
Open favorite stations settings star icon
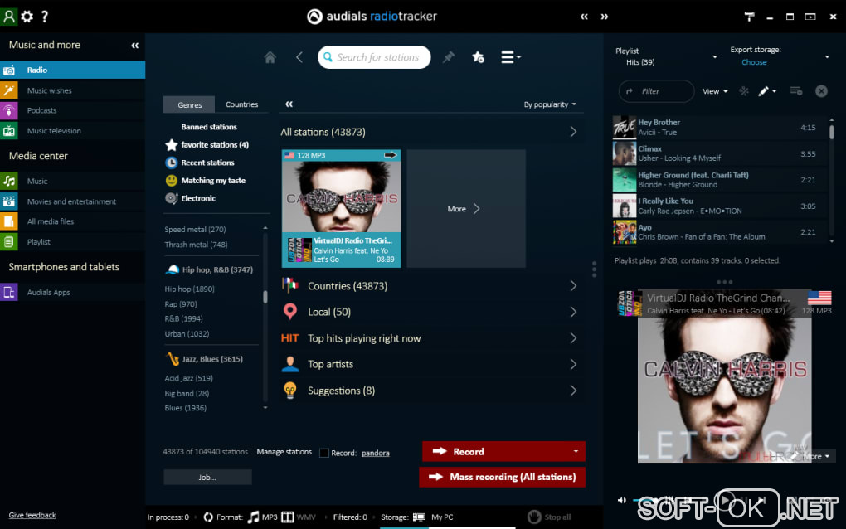pyautogui.click(x=478, y=57)
